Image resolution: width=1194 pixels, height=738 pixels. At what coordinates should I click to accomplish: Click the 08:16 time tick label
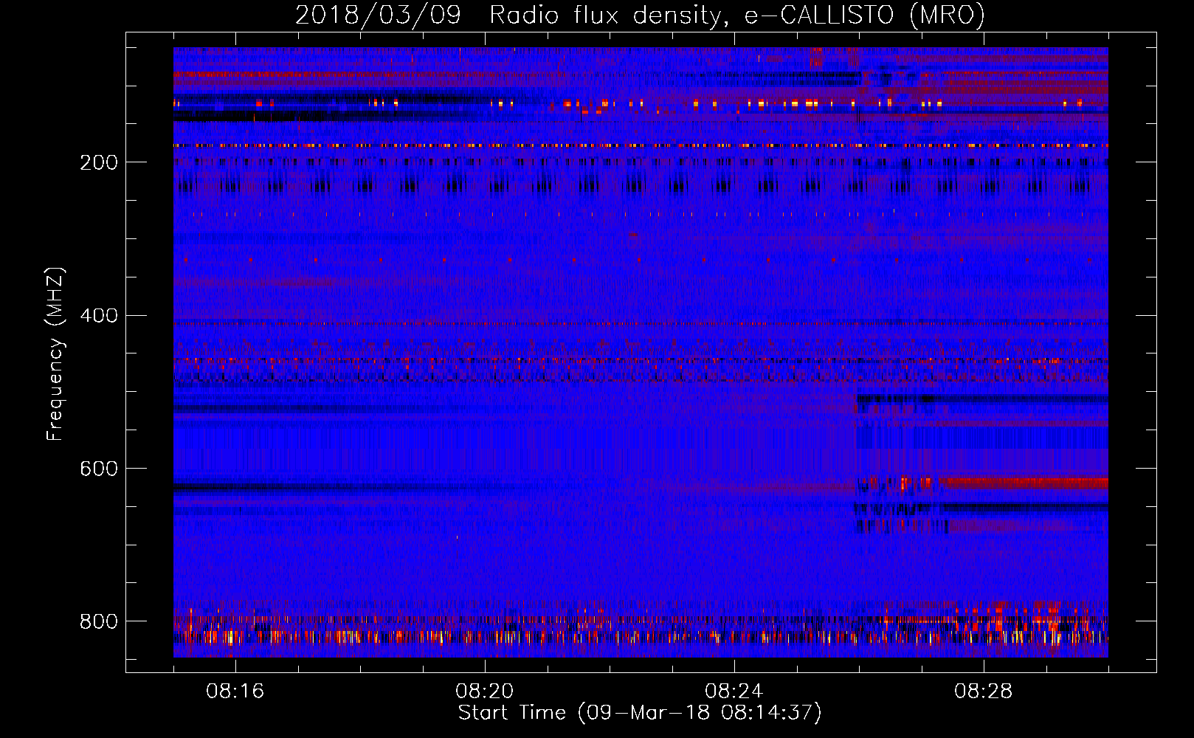(235, 692)
